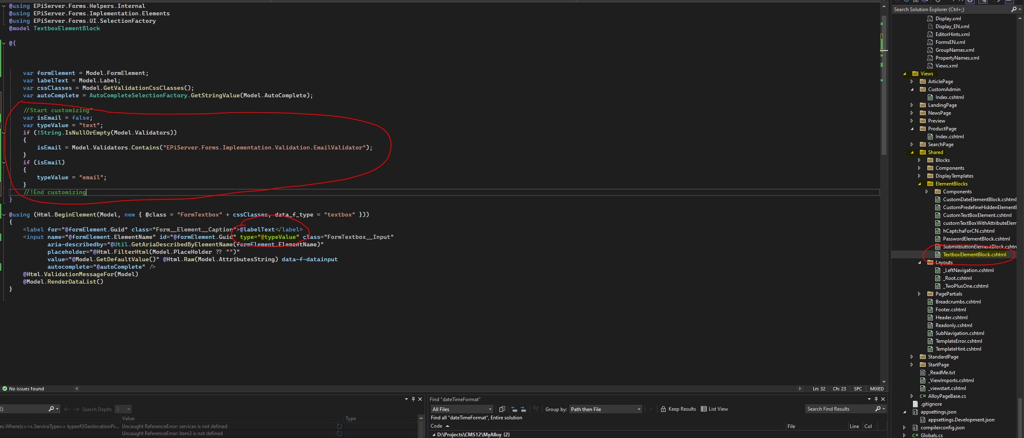
Task: Close the Find Results panel
Action: click(883, 399)
